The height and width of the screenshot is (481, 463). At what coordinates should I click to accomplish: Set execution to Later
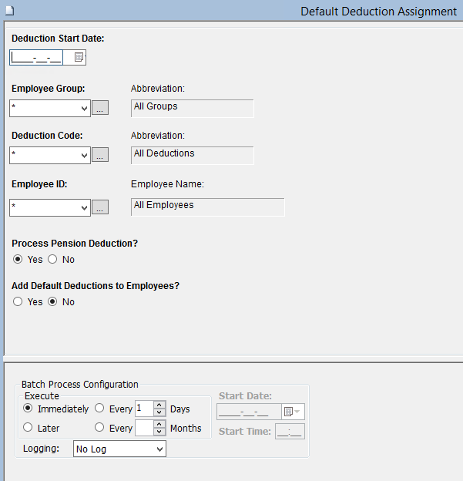pos(29,428)
